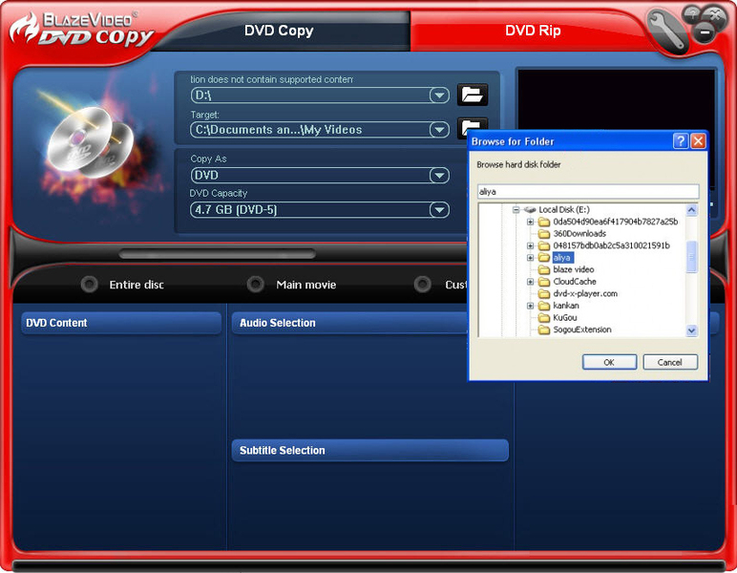The width and height of the screenshot is (737, 573).
Task: Select the 048157bdb0ab2c5a310021591b folder name
Action: coord(611,245)
